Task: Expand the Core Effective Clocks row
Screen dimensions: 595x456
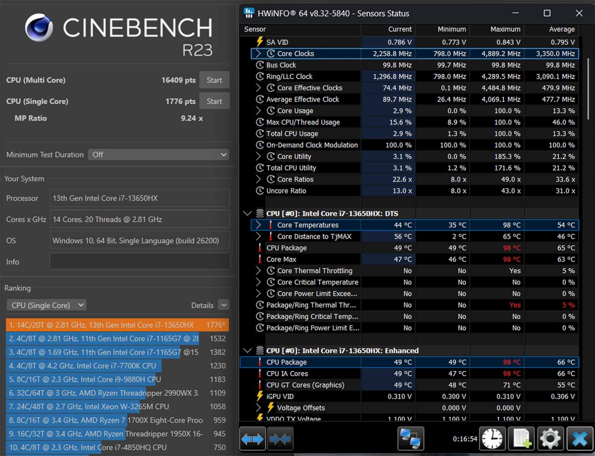Action: coord(258,88)
